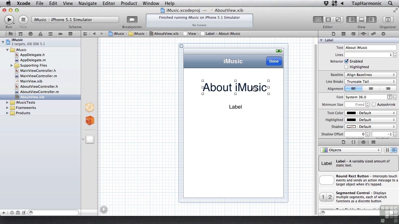399x224 pixels.
Task: Toggle the Breakpoints toolbar button
Action: pyautogui.click(x=132, y=20)
